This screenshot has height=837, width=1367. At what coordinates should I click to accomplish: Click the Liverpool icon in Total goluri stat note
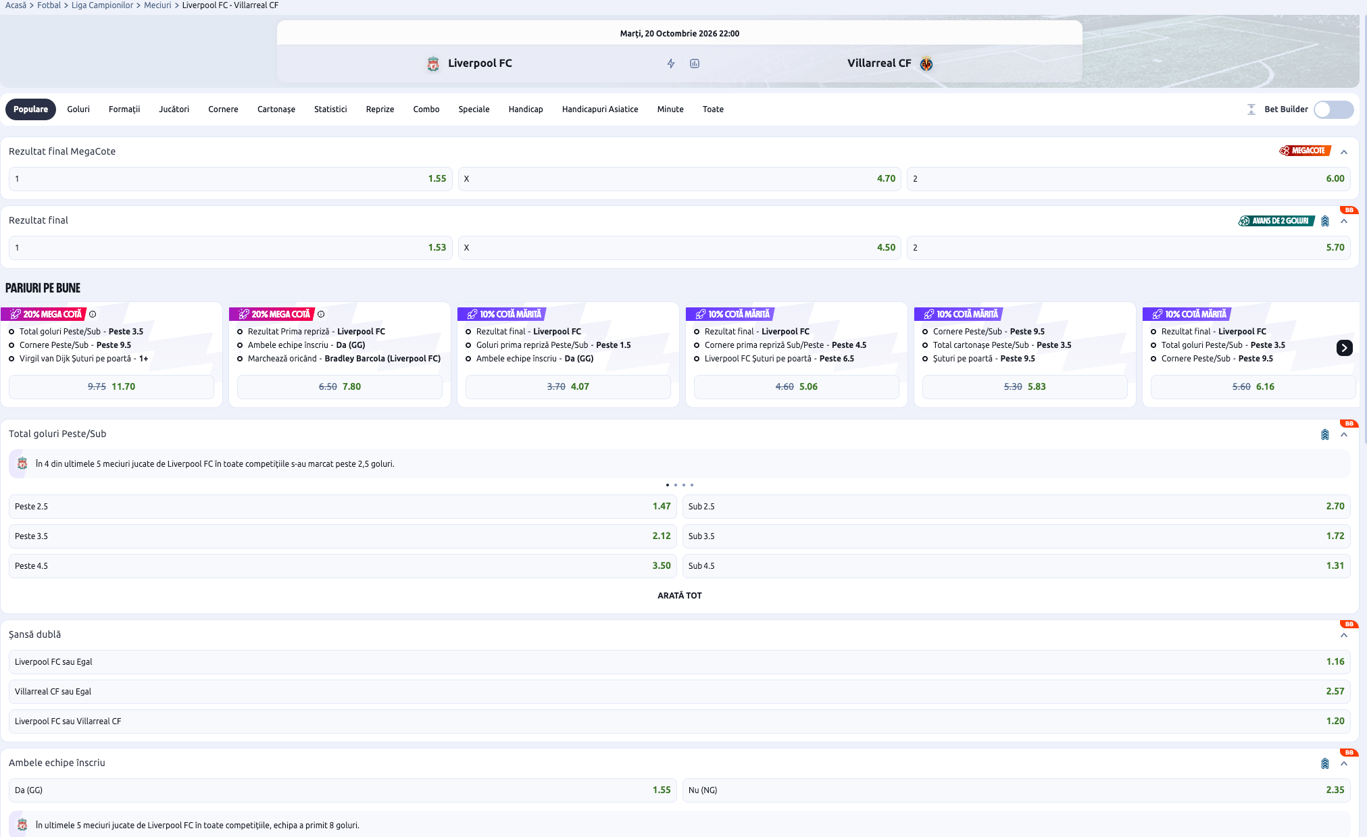click(x=22, y=463)
